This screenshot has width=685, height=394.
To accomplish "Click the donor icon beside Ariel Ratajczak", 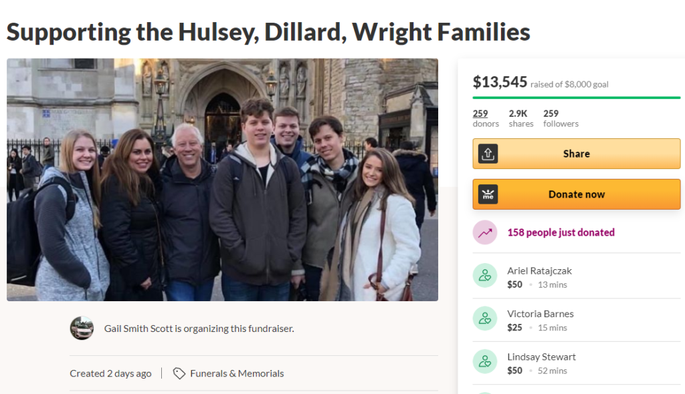I will tap(485, 275).
